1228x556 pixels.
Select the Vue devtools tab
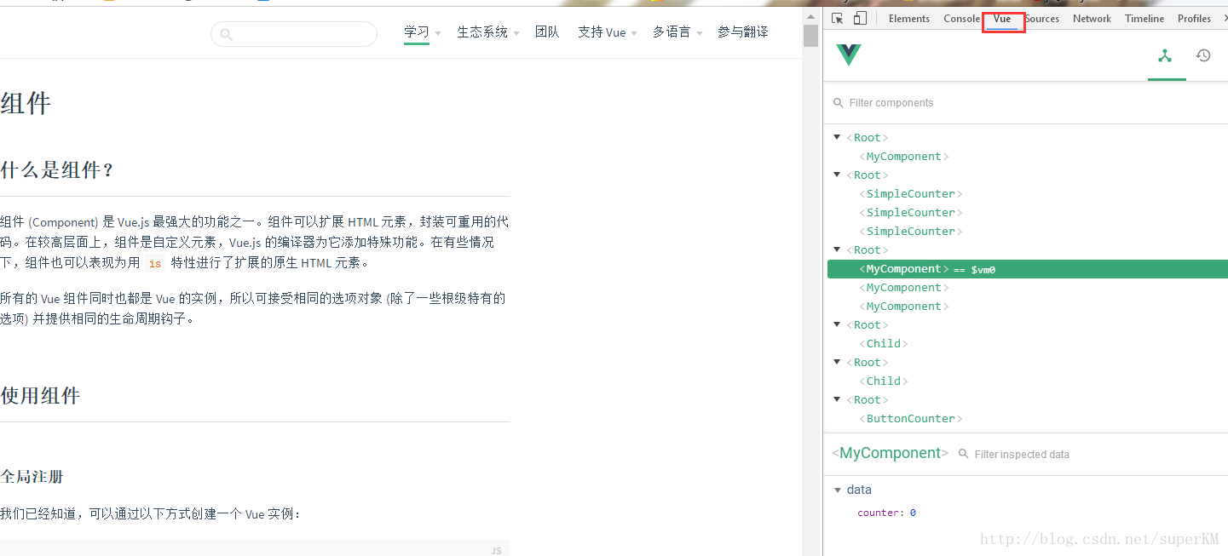coord(1002,19)
